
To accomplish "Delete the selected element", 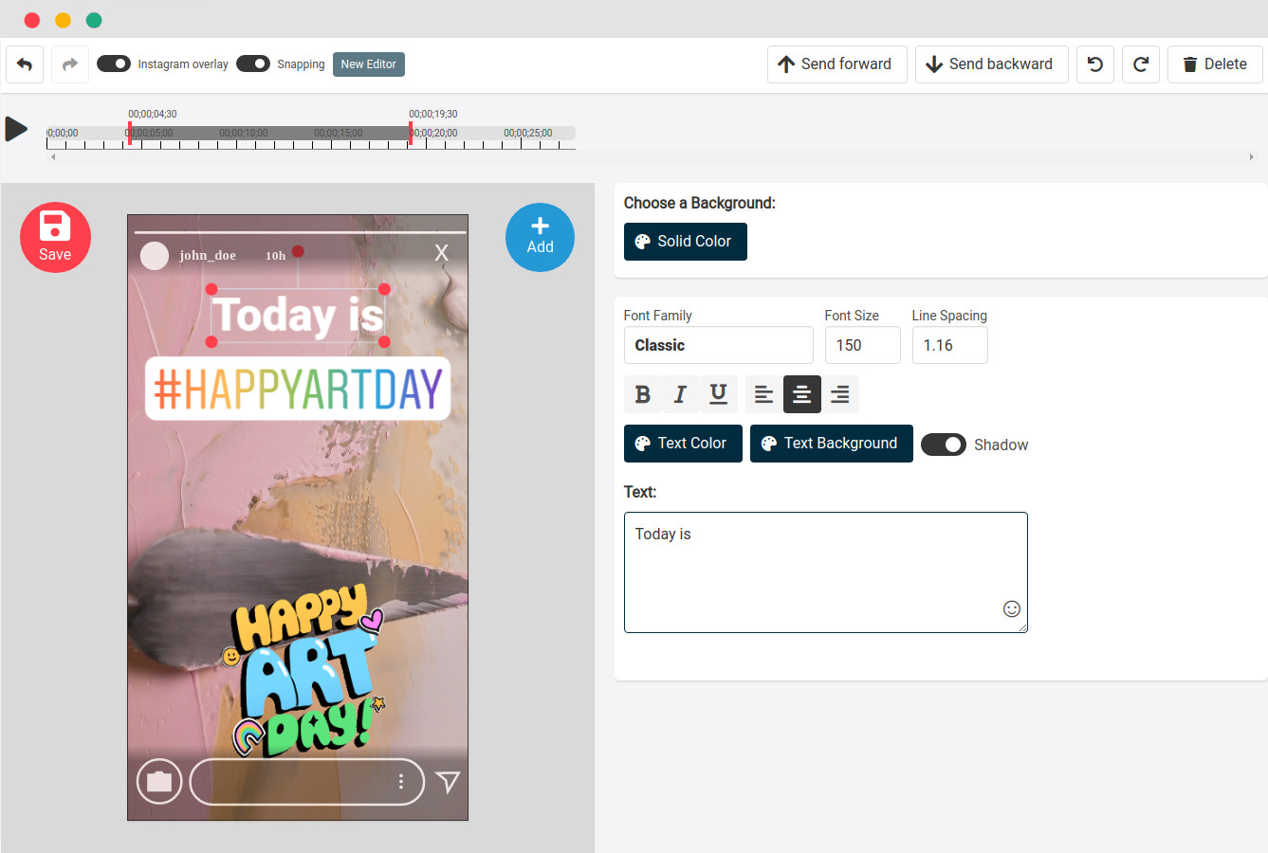I will pos(1215,64).
